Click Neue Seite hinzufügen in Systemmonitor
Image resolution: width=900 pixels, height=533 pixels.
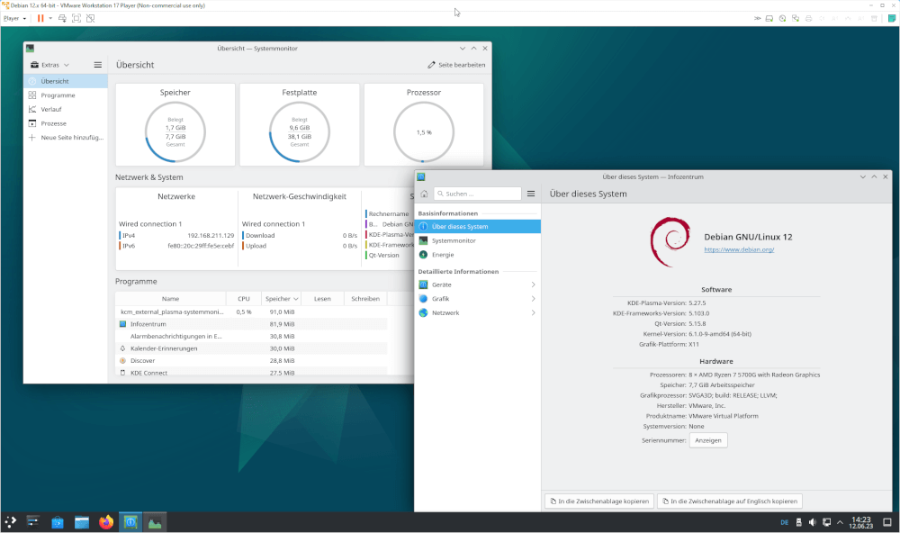pyautogui.click(x=66, y=137)
